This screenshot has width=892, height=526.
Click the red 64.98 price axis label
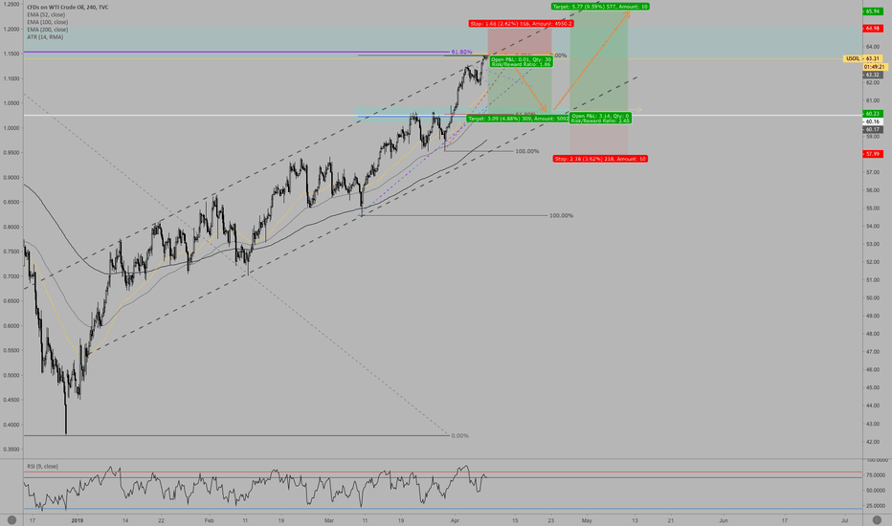[x=873, y=29]
